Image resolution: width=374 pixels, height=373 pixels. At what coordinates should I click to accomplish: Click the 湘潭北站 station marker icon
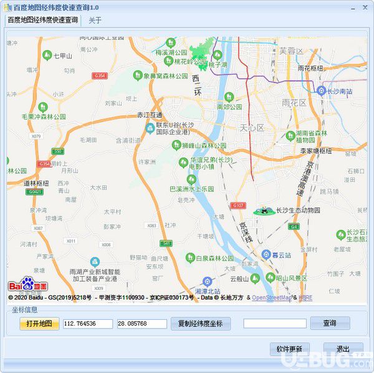point(208,282)
